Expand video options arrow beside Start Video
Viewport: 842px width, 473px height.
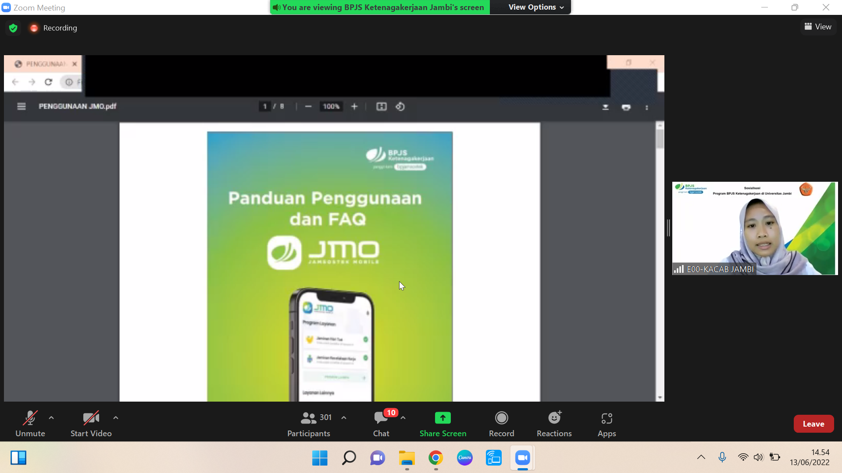coord(116,418)
